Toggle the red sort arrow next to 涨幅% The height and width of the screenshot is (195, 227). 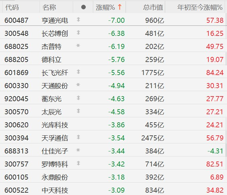coord(120,7)
